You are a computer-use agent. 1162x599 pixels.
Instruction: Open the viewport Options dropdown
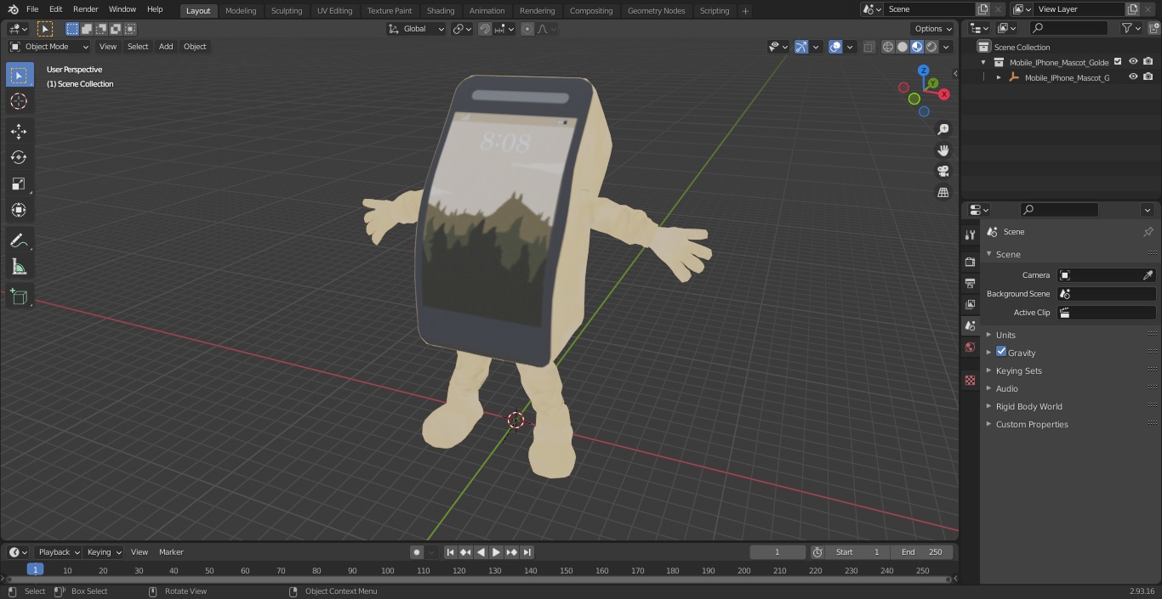933,29
